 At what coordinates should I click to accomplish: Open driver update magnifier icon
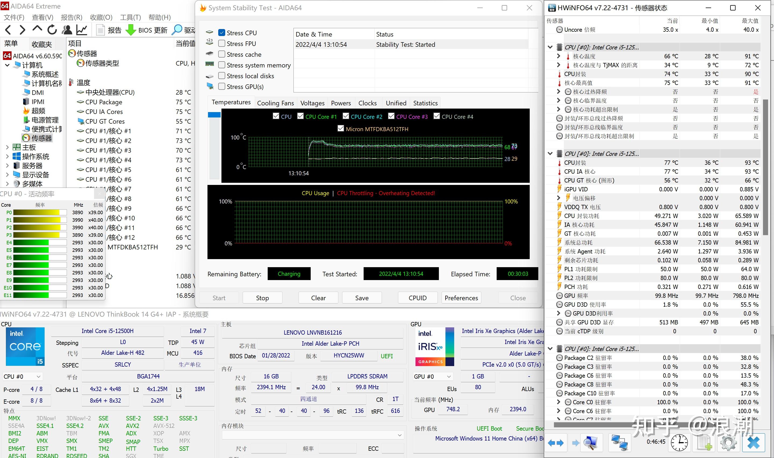pyautogui.click(x=177, y=30)
